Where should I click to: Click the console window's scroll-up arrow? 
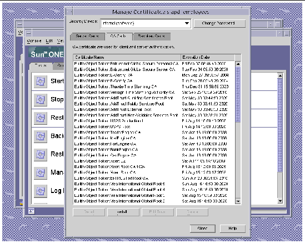(280, 76)
